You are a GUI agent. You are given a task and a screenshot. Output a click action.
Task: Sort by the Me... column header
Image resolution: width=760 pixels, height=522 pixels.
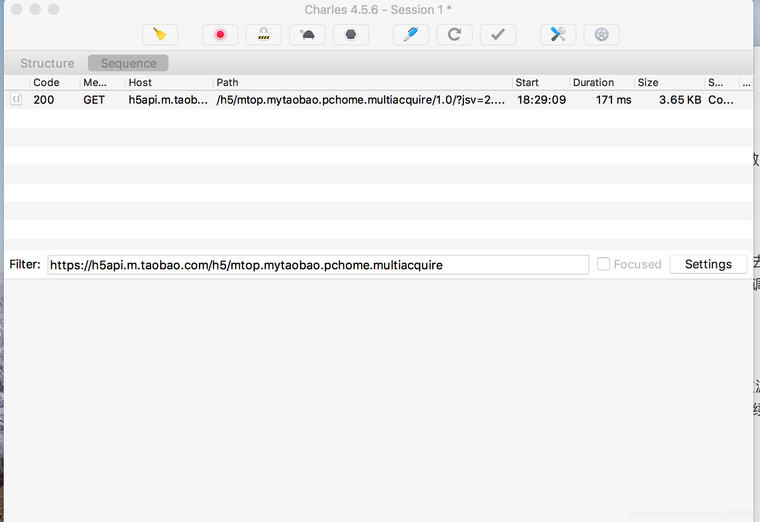pyautogui.click(x=102, y=82)
